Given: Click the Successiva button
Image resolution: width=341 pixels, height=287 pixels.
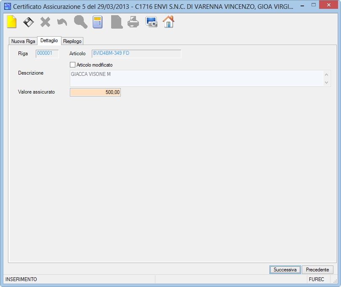Looking at the screenshot, I should pos(285,270).
